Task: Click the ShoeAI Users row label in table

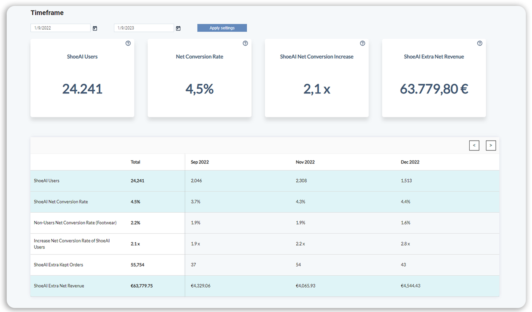Action: click(x=46, y=181)
